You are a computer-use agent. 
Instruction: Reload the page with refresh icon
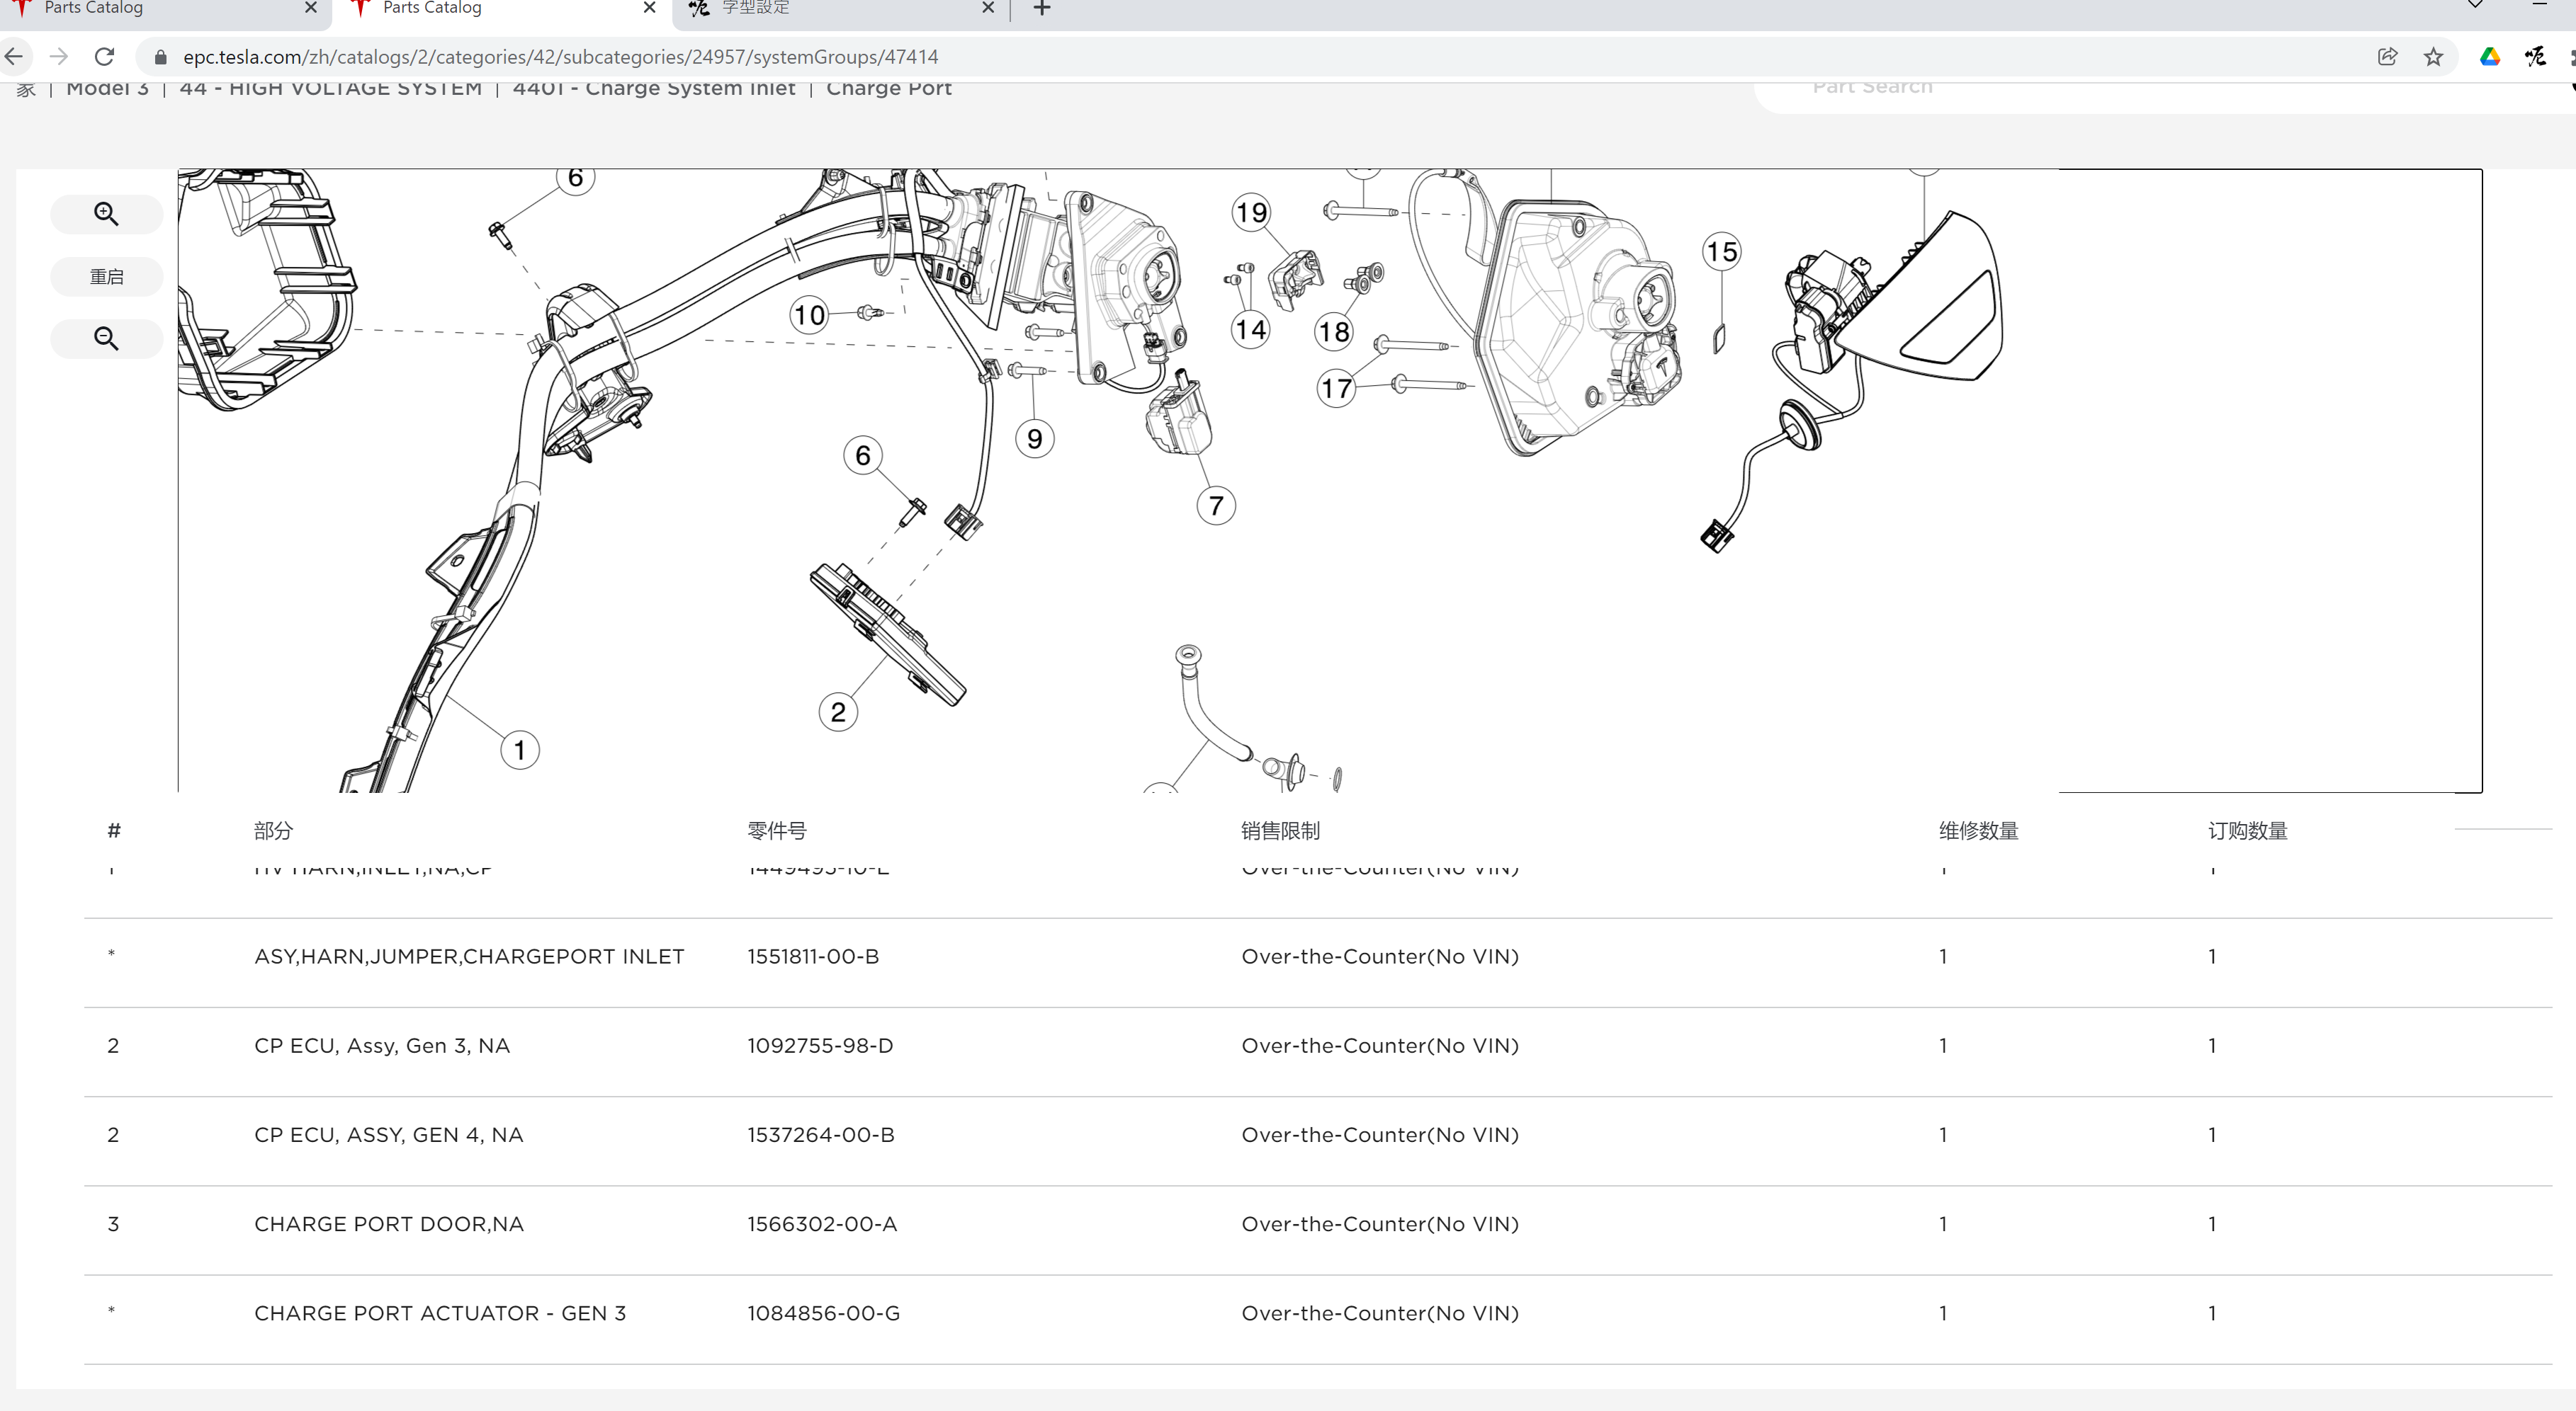[104, 57]
